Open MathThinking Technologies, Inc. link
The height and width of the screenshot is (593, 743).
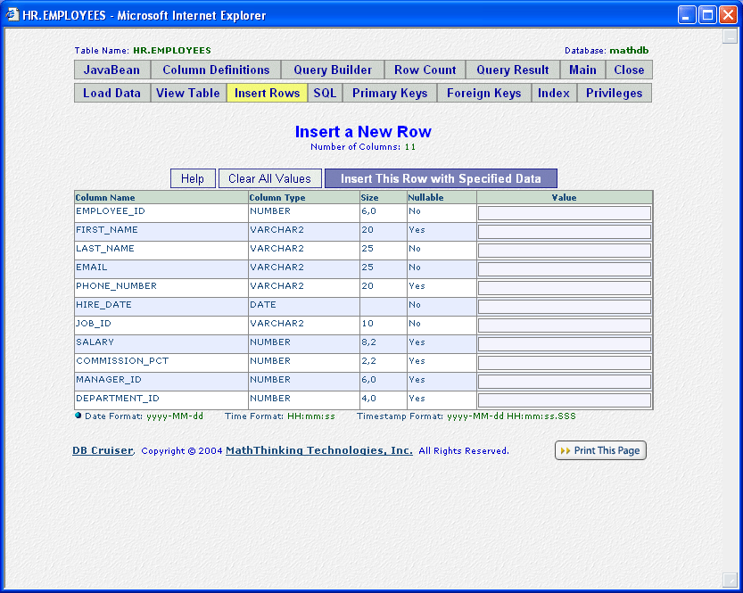click(x=319, y=450)
